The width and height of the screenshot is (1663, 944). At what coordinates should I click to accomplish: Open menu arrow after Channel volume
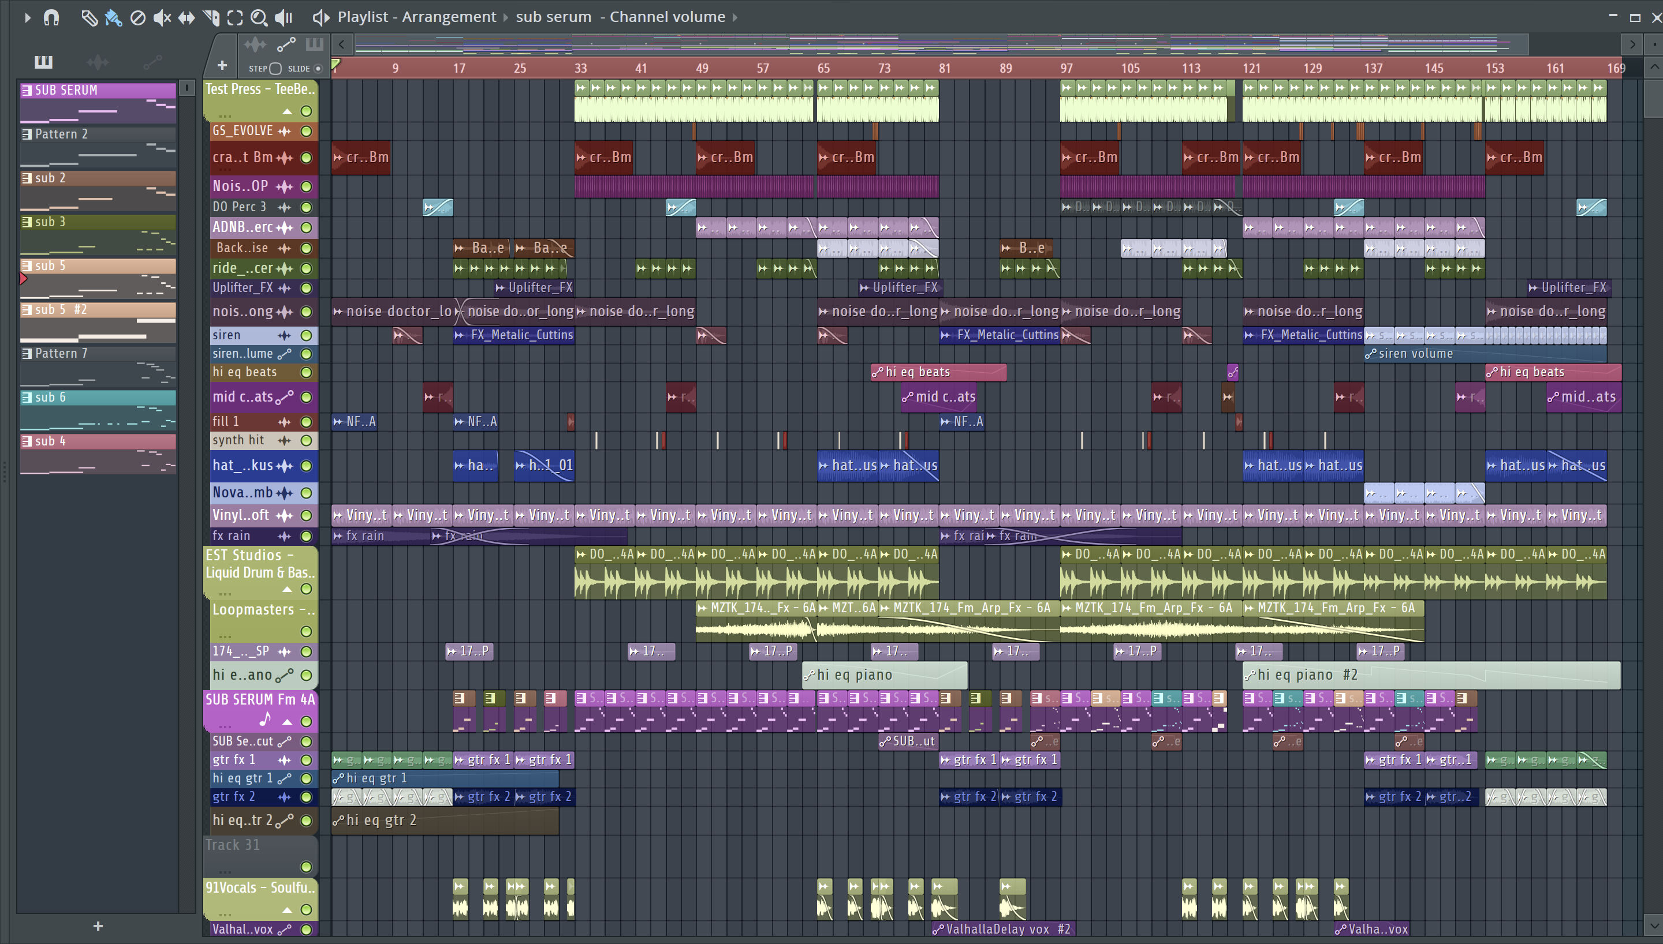pos(735,17)
